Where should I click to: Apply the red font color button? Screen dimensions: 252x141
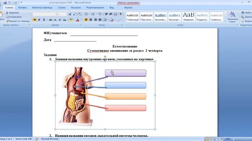78,20
